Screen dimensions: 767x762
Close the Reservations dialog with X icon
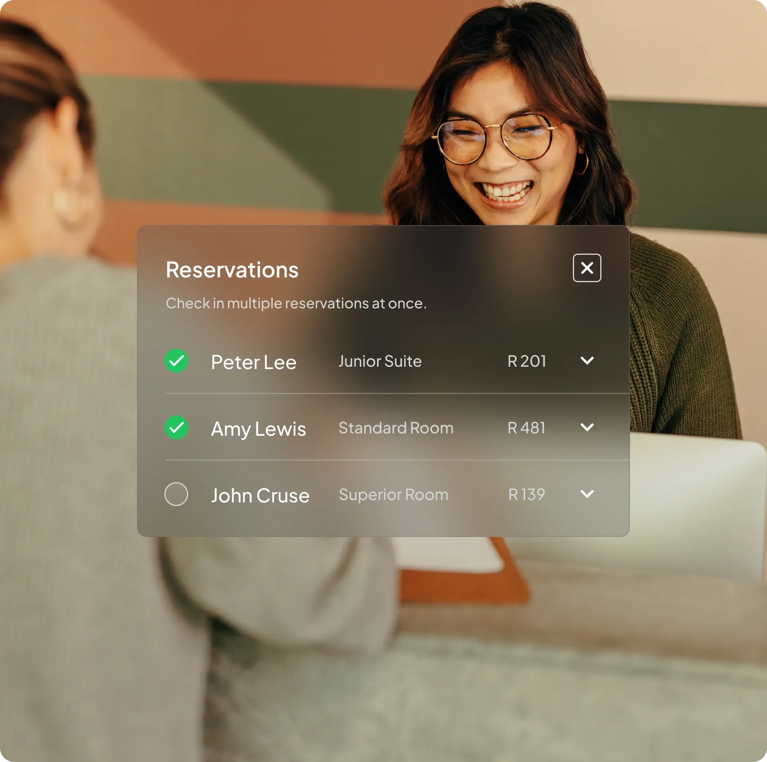[586, 268]
